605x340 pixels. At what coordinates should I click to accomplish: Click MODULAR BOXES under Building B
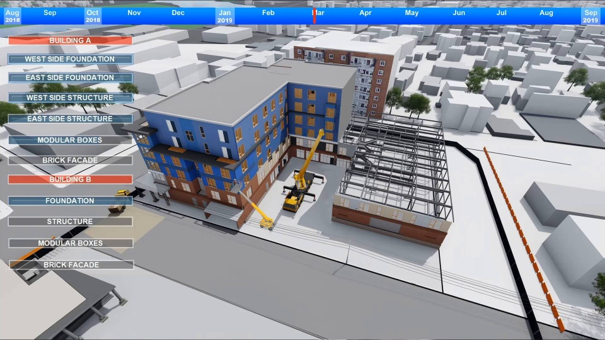coord(70,243)
